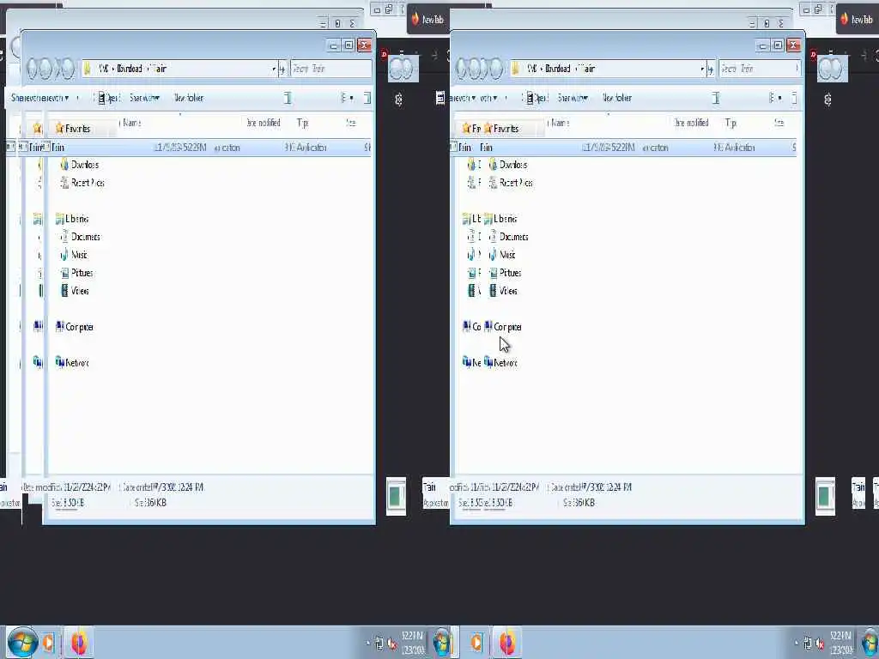Sort by Date modified in left Explorer

[x=264, y=123]
